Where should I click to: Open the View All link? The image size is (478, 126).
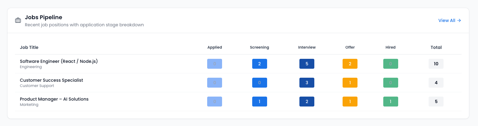pos(449,20)
